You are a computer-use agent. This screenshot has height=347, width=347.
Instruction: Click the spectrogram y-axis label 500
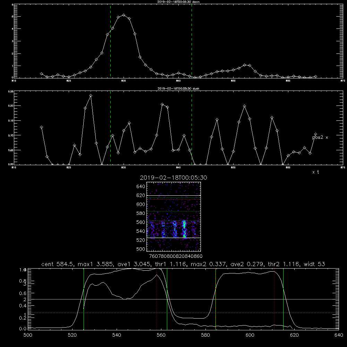(141, 249)
